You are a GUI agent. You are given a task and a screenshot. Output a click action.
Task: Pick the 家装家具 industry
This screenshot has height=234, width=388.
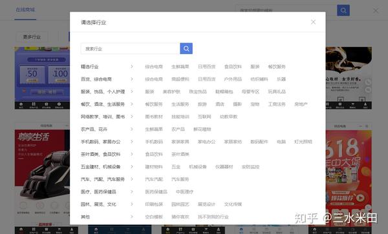point(180,142)
